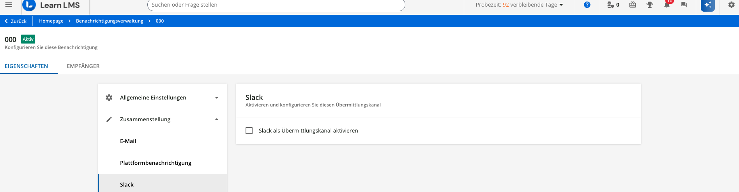Open the hamburger main menu
The image size is (739, 192).
[9, 5]
